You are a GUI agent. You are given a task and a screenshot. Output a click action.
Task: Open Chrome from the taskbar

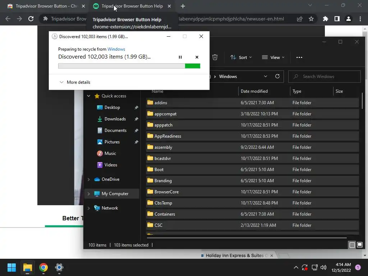tap(43, 267)
